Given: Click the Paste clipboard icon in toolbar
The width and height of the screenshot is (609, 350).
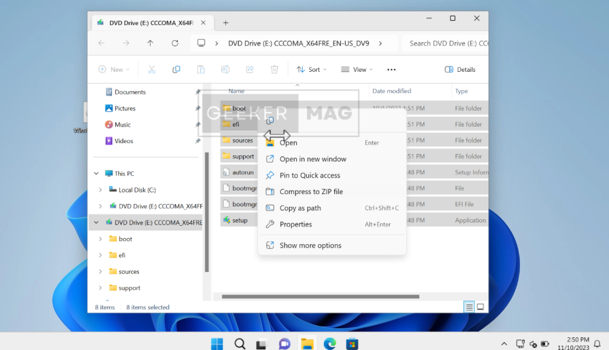Looking at the screenshot, I should 201,69.
